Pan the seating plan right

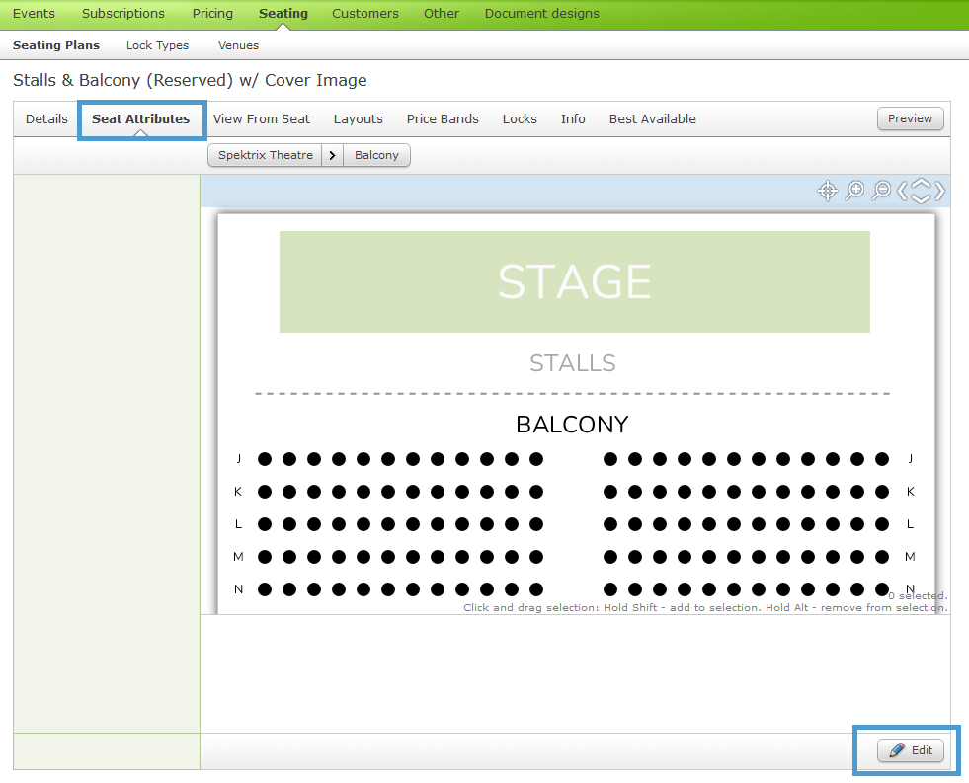pos(939,191)
